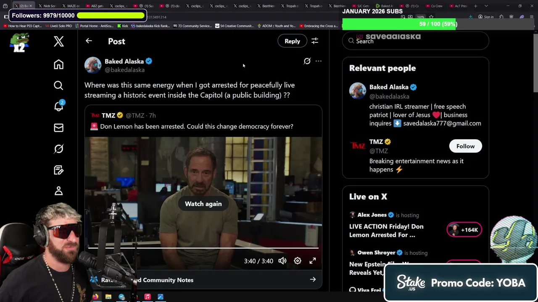Open Notifications bell with badge
538x302 pixels.
tap(58, 106)
